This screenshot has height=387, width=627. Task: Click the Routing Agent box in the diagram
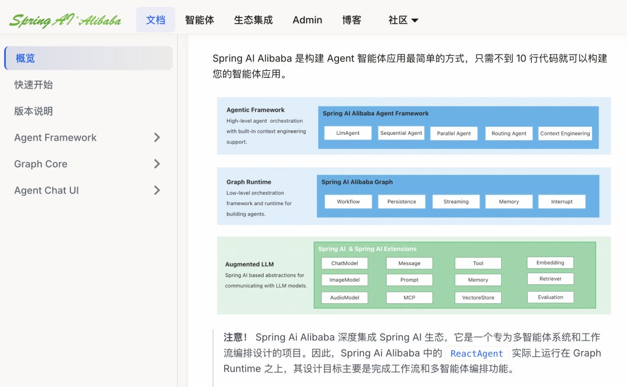(509, 133)
